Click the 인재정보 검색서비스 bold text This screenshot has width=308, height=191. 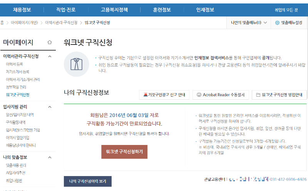click(x=211, y=58)
